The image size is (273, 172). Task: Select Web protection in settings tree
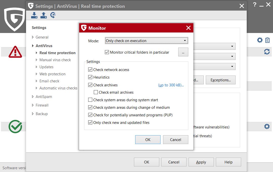point(52,74)
